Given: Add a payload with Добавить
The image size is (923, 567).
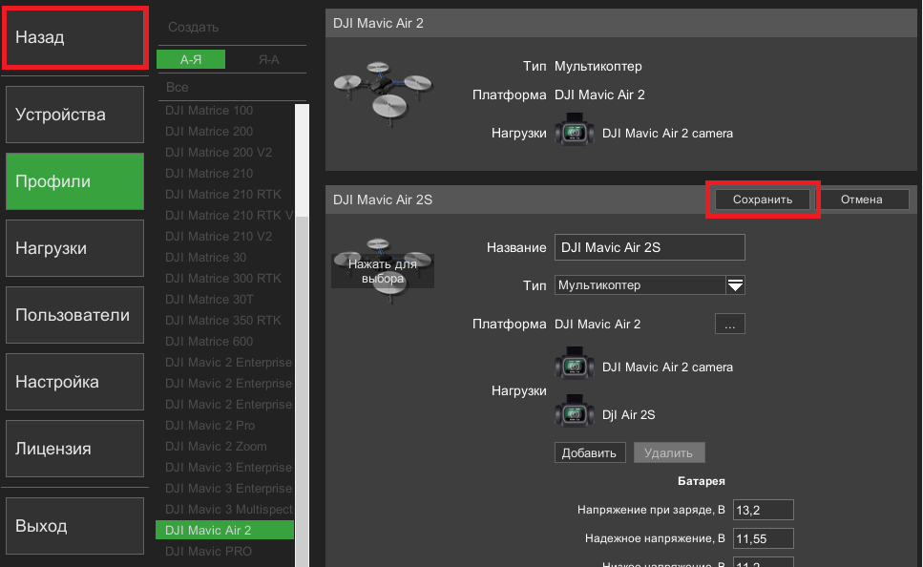Looking at the screenshot, I should [x=589, y=452].
